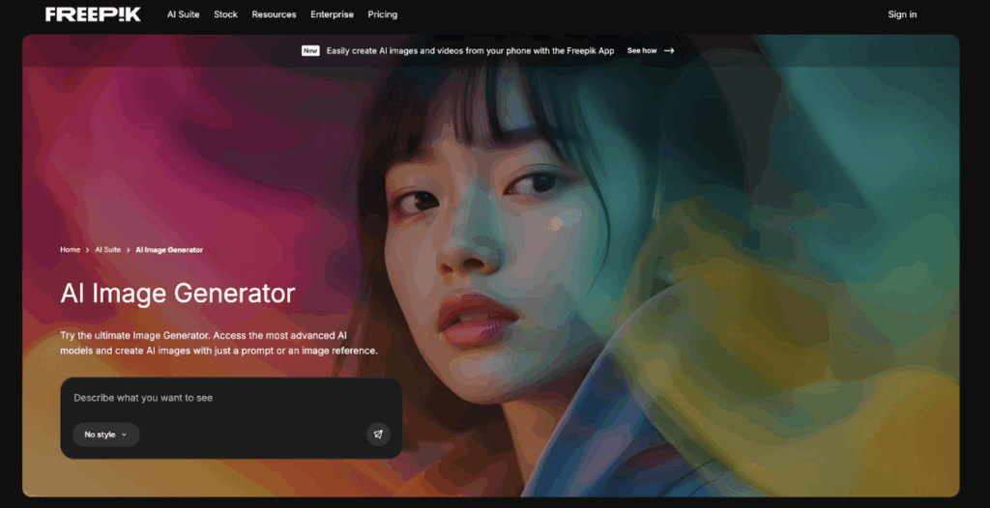The image size is (990, 508).
Task: Follow the See how link
Action: pyautogui.click(x=641, y=50)
